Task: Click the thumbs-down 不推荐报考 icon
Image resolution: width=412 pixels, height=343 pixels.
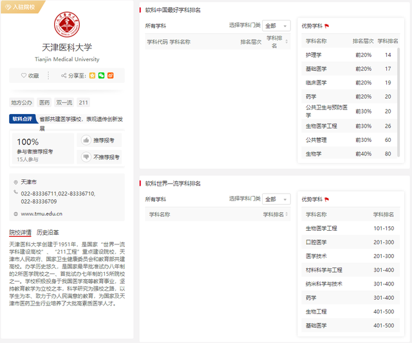Action: coord(86,157)
